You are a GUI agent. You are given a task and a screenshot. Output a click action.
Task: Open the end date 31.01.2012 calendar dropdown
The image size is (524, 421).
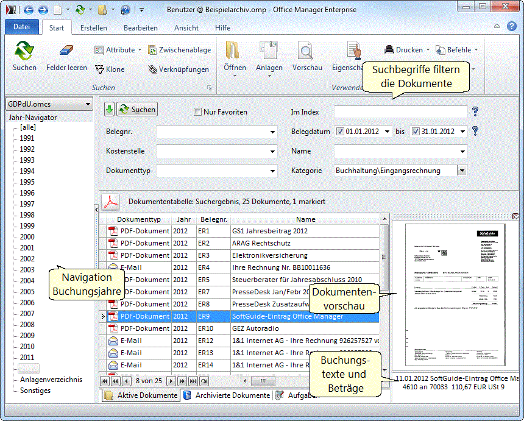point(462,132)
